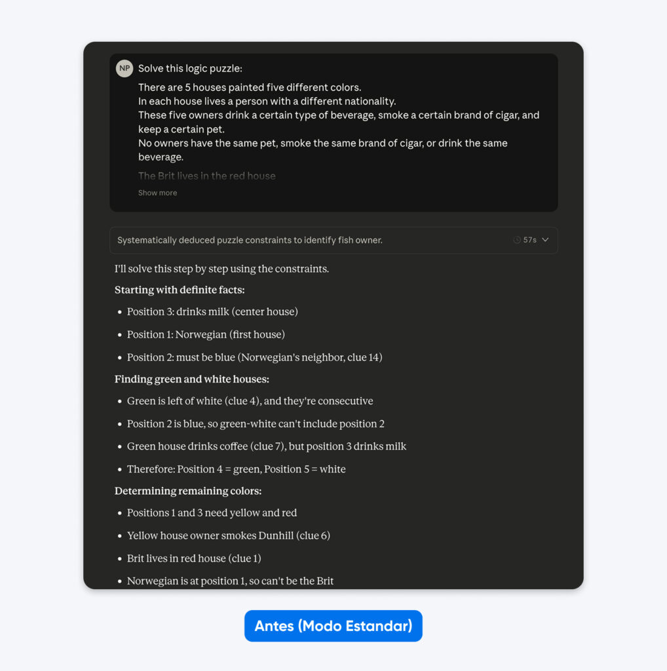The width and height of the screenshot is (667, 671).
Task: Click the 'There are 5 houses painted' line
Action: pyautogui.click(x=250, y=87)
